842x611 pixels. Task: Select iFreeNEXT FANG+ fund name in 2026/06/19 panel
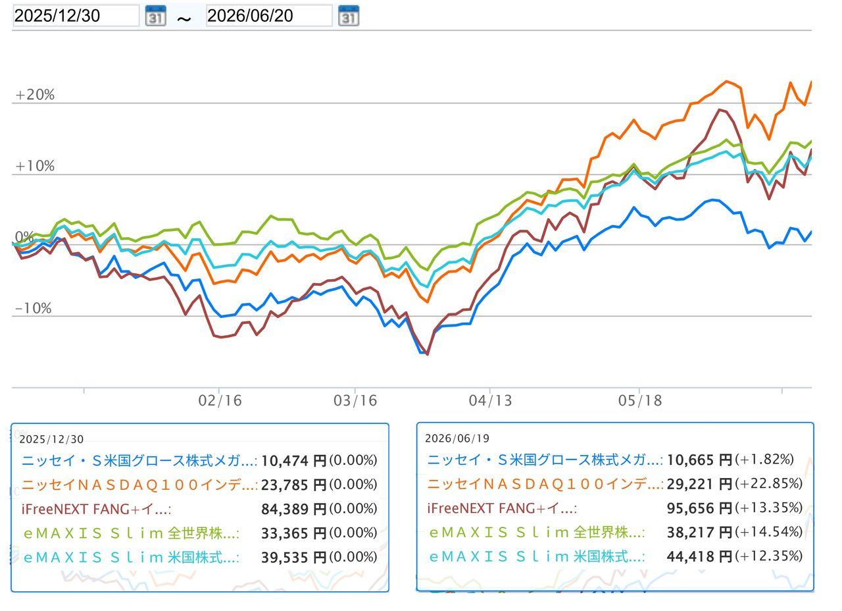(x=503, y=508)
